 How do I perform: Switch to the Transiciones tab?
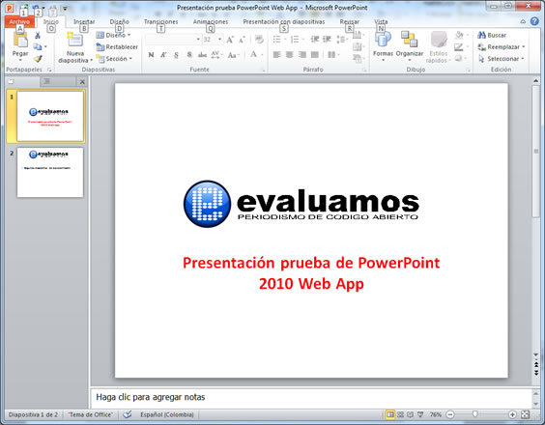161,21
